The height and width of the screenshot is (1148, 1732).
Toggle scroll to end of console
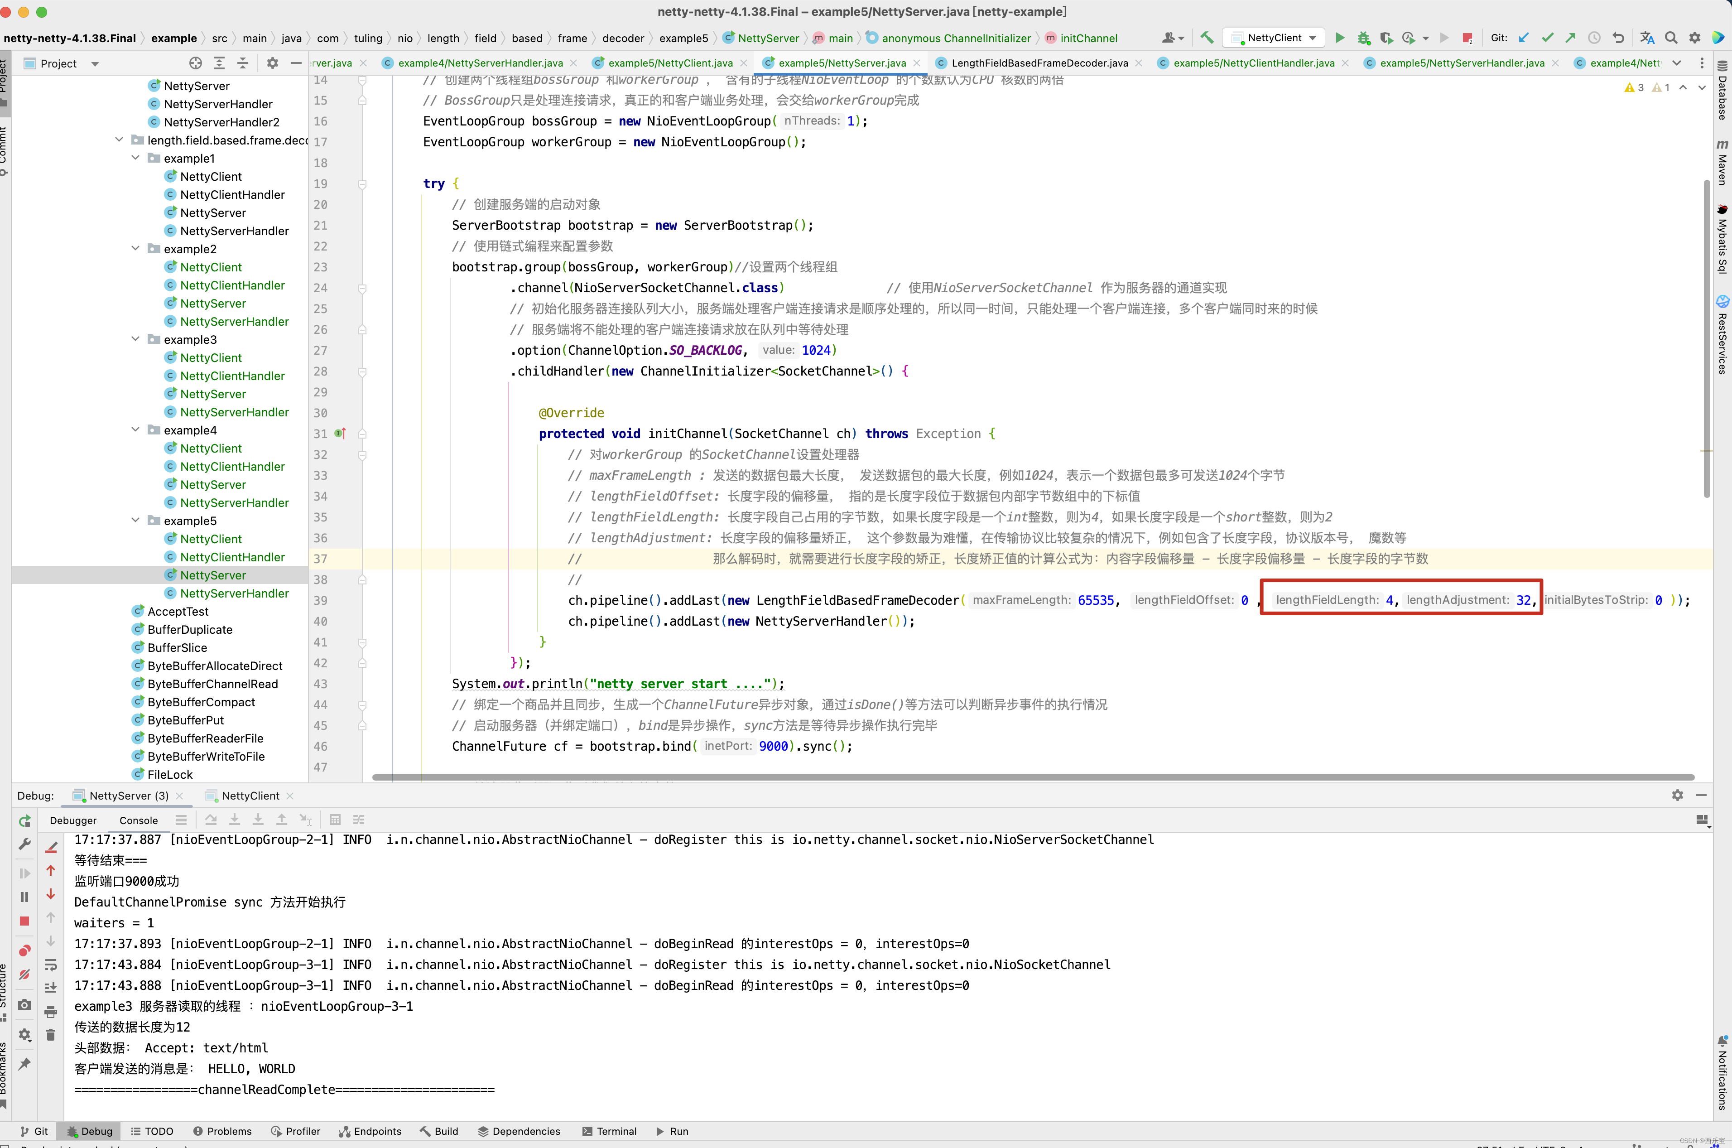point(51,988)
